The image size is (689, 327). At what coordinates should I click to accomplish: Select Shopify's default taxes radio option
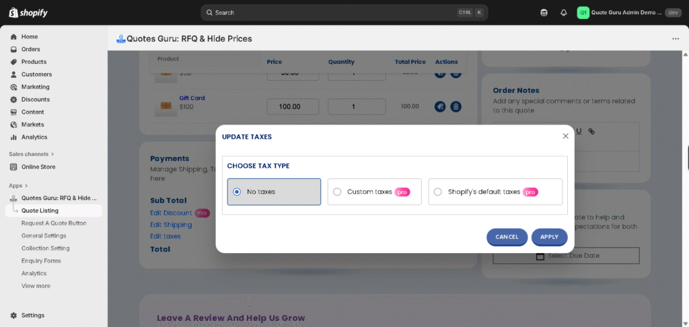click(438, 192)
